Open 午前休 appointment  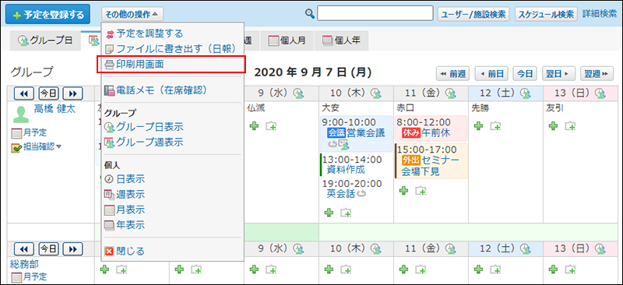pos(435,132)
